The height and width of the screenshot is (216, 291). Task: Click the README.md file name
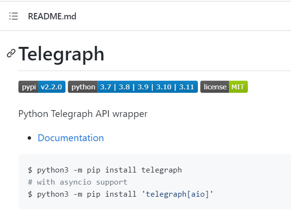point(52,16)
